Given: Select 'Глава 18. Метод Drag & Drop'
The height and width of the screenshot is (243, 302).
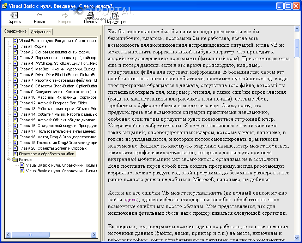Looking at the screenshot, I should point(58,137).
